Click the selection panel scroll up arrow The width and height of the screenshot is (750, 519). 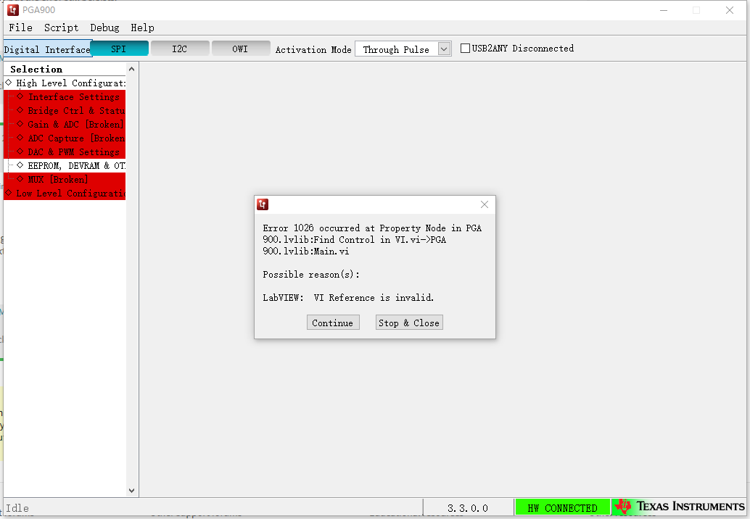click(131, 70)
